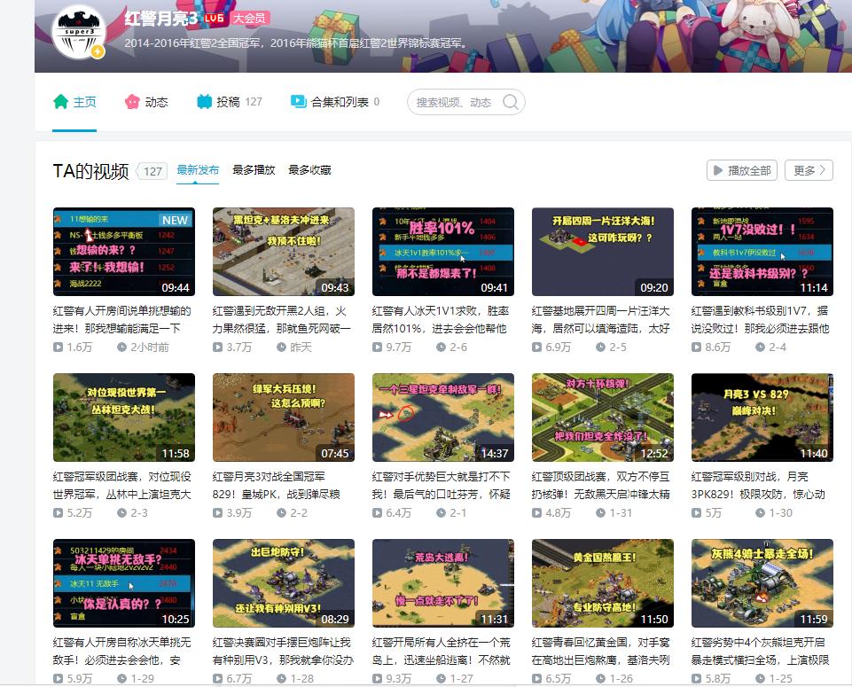The height and width of the screenshot is (687, 852).
Task: Click the LV6 level badge
Action: click(x=214, y=18)
